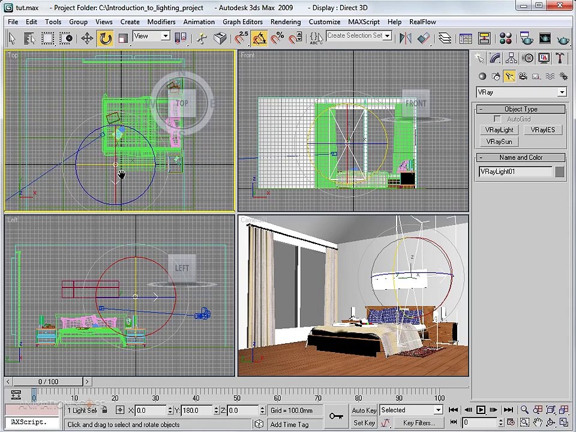Choose Rectangular Selection Region tool

click(48, 38)
